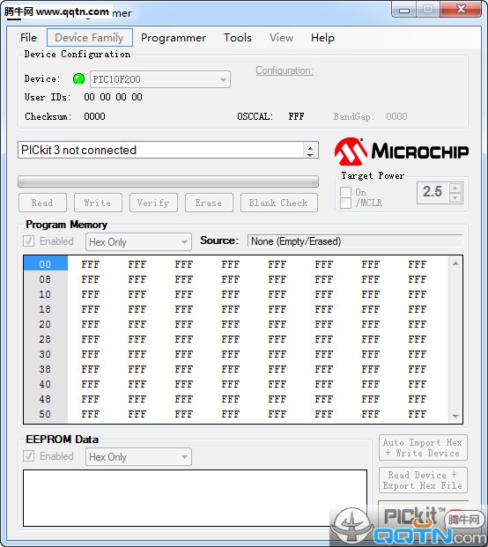The height and width of the screenshot is (547, 488).
Task: Click the Source field showing None (Empty/Erased)
Action: click(x=355, y=241)
